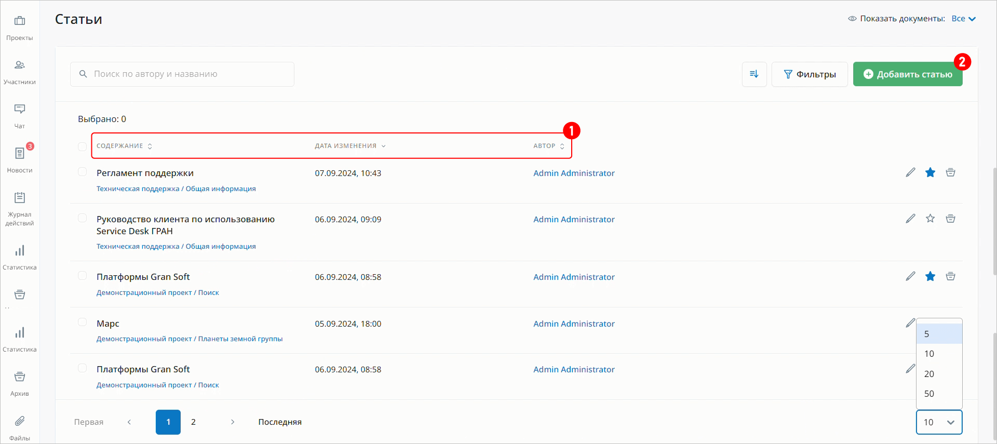
Task: Click the sort order icon button beside Фильтры
Action: coord(754,74)
